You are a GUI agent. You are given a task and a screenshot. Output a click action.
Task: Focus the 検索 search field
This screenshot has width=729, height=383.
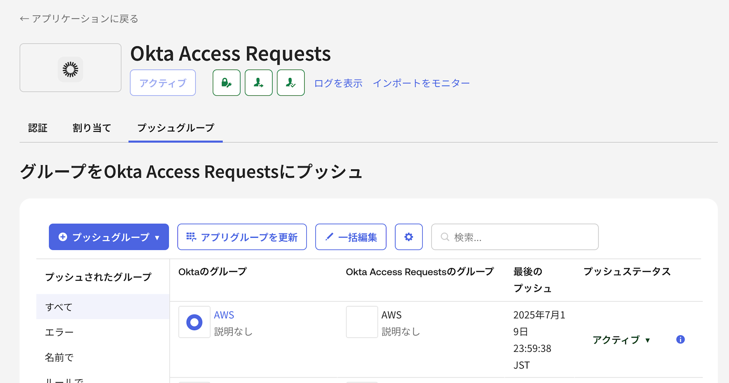click(515, 237)
